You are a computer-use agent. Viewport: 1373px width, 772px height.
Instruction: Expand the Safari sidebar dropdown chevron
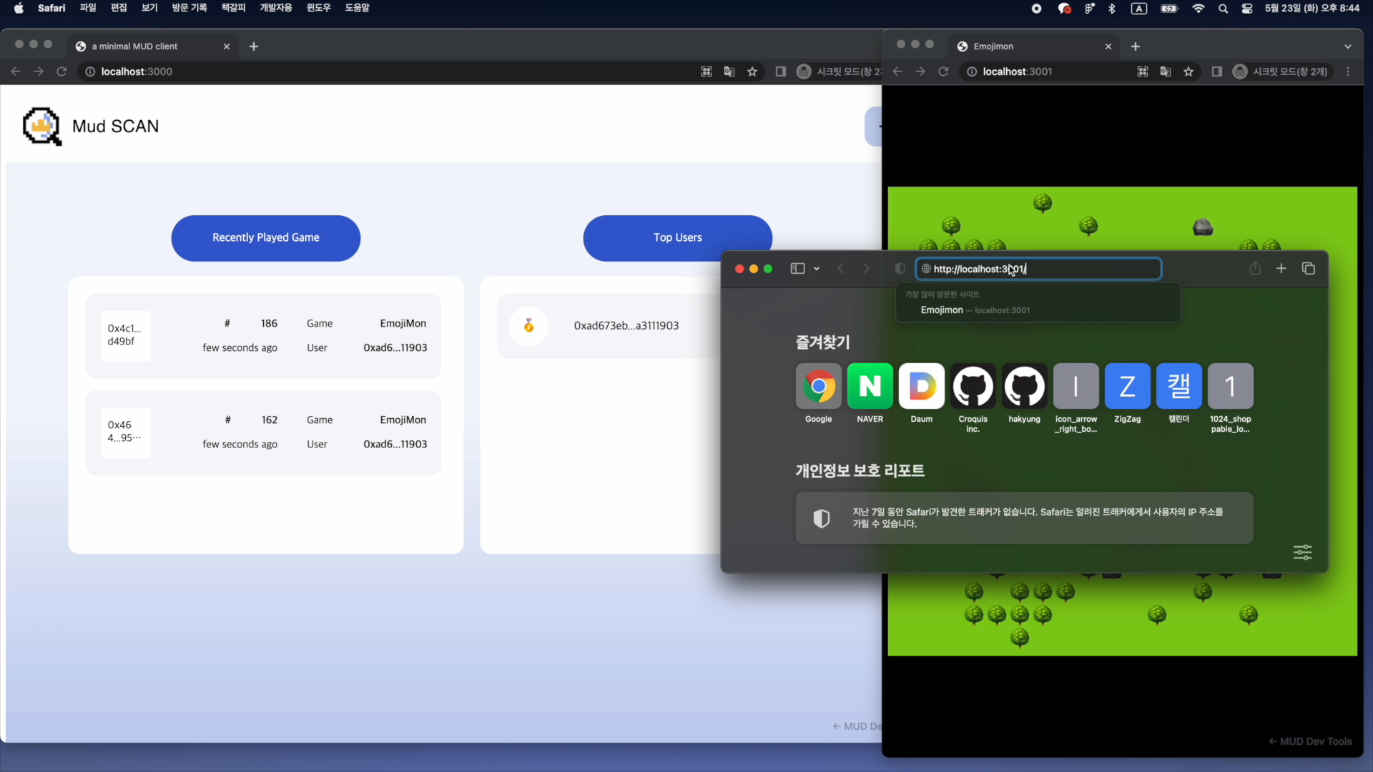tap(817, 269)
